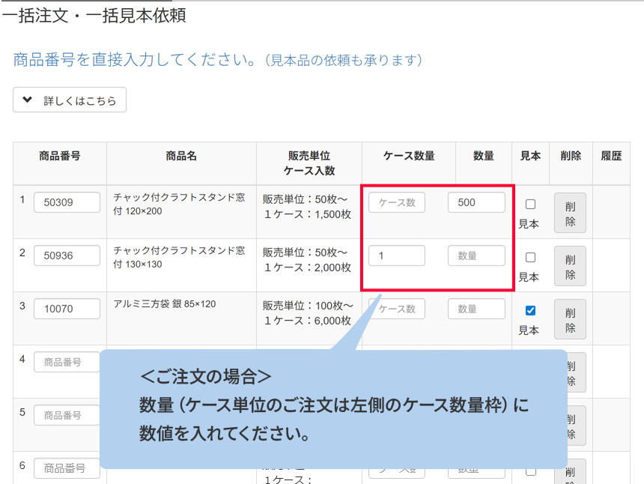
Task: Click the empty ケース数 field in row 1
Action: [x=397, y=202]
